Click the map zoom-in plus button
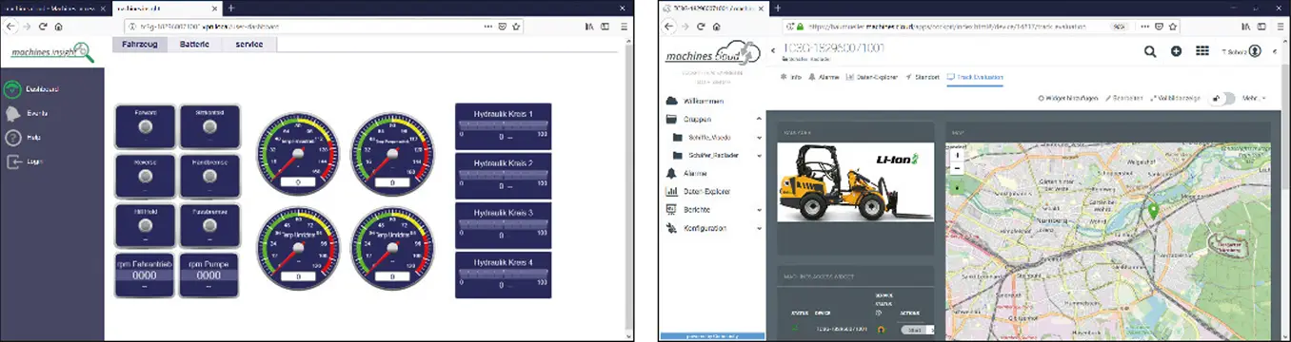 pos(957,154)
